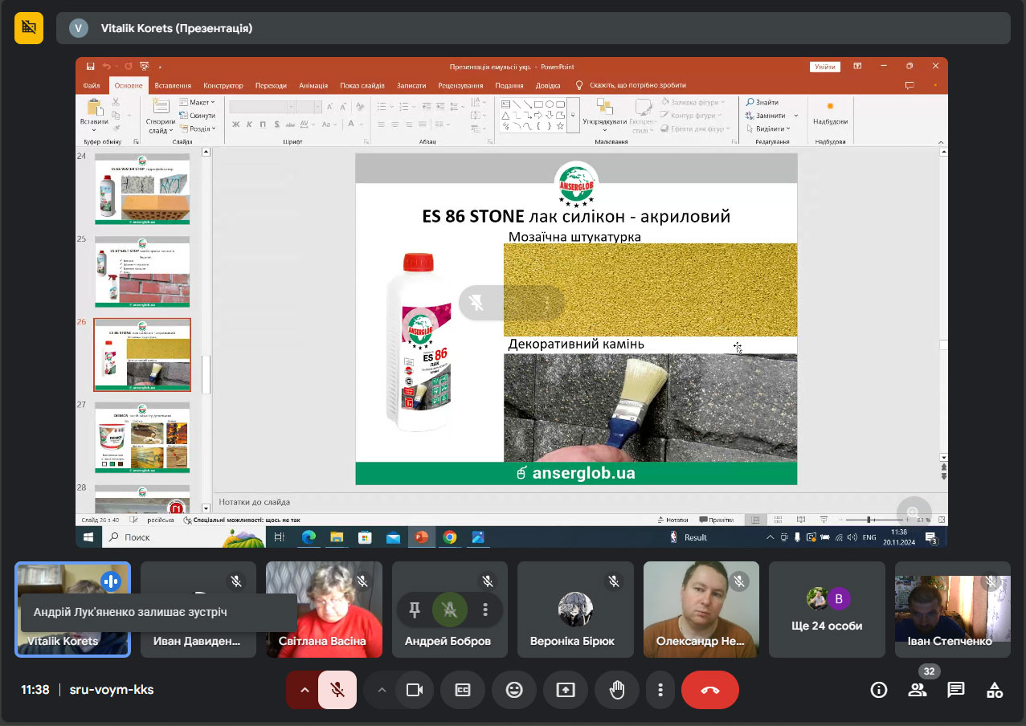The image size is (1026, 726).
Task: Adjust the PowerPoint zoom slider
Action: [875, 520]
